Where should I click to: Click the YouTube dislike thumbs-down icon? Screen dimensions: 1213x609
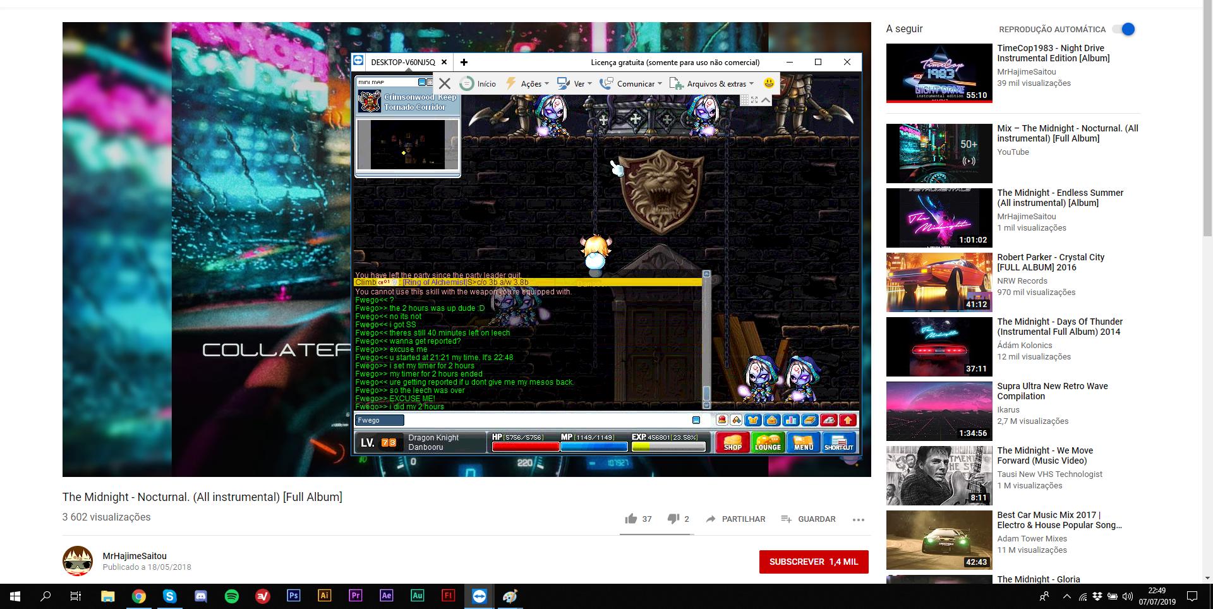pos(673,519)
